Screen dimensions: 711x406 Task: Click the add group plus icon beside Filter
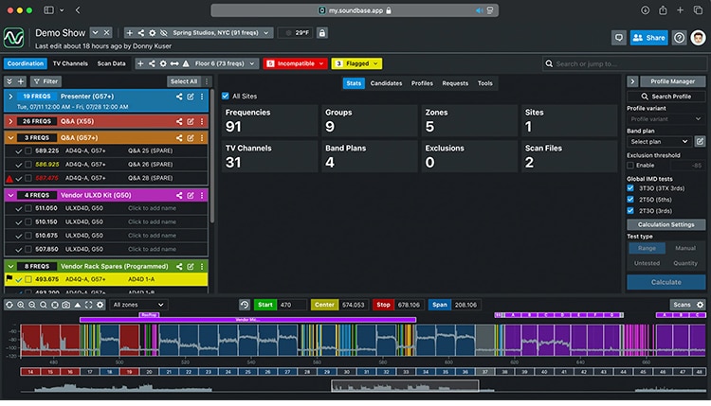point(21,81)
